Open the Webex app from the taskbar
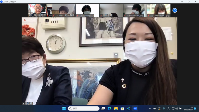 pos(129,109)
